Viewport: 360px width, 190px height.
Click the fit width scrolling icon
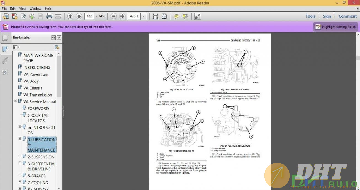[155, 16]
